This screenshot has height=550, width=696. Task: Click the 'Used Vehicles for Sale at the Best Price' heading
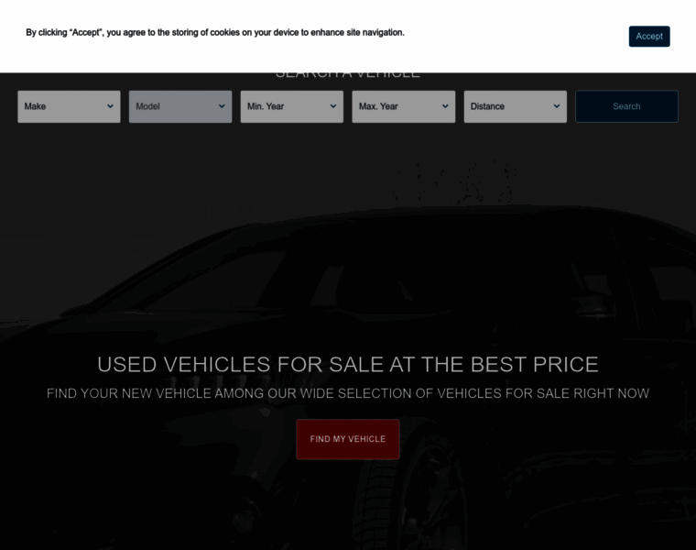click(x=348, y=365)
